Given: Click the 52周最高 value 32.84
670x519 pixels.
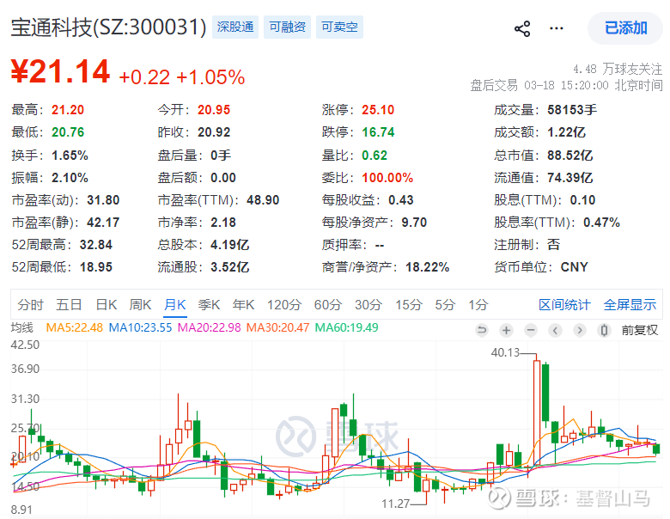Looking at the screenshot, I should pyautogui.click(x=95, y=245).
